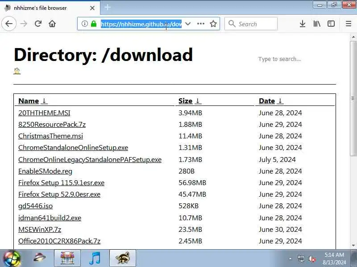
Task: Click the 'July 5, 2024' date cell
Action: pyautogui.click(x=277, y=160)
